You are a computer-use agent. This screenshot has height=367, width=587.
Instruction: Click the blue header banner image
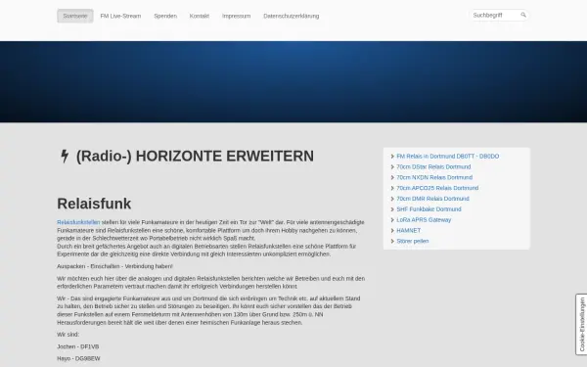point(293,81)
